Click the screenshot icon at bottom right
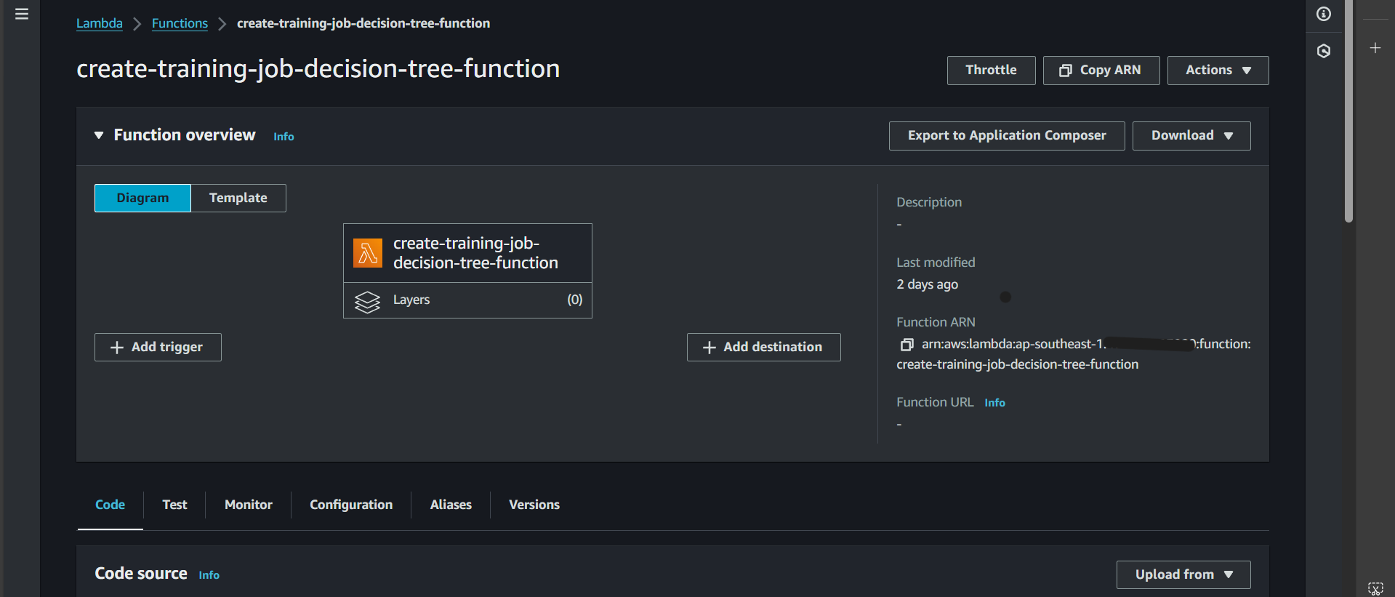The height and width of the screenshot is (597, 1395). point(1375,588)
